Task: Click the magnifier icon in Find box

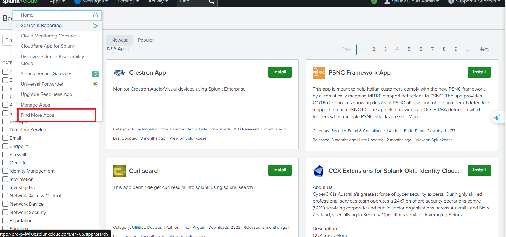Action: point(211,2)
